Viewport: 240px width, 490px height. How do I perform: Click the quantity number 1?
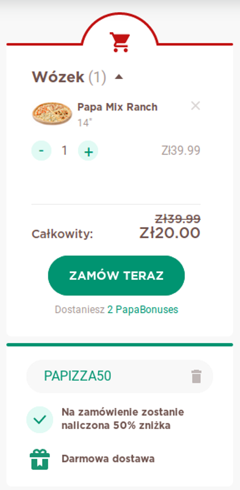(x=64, y=150)
